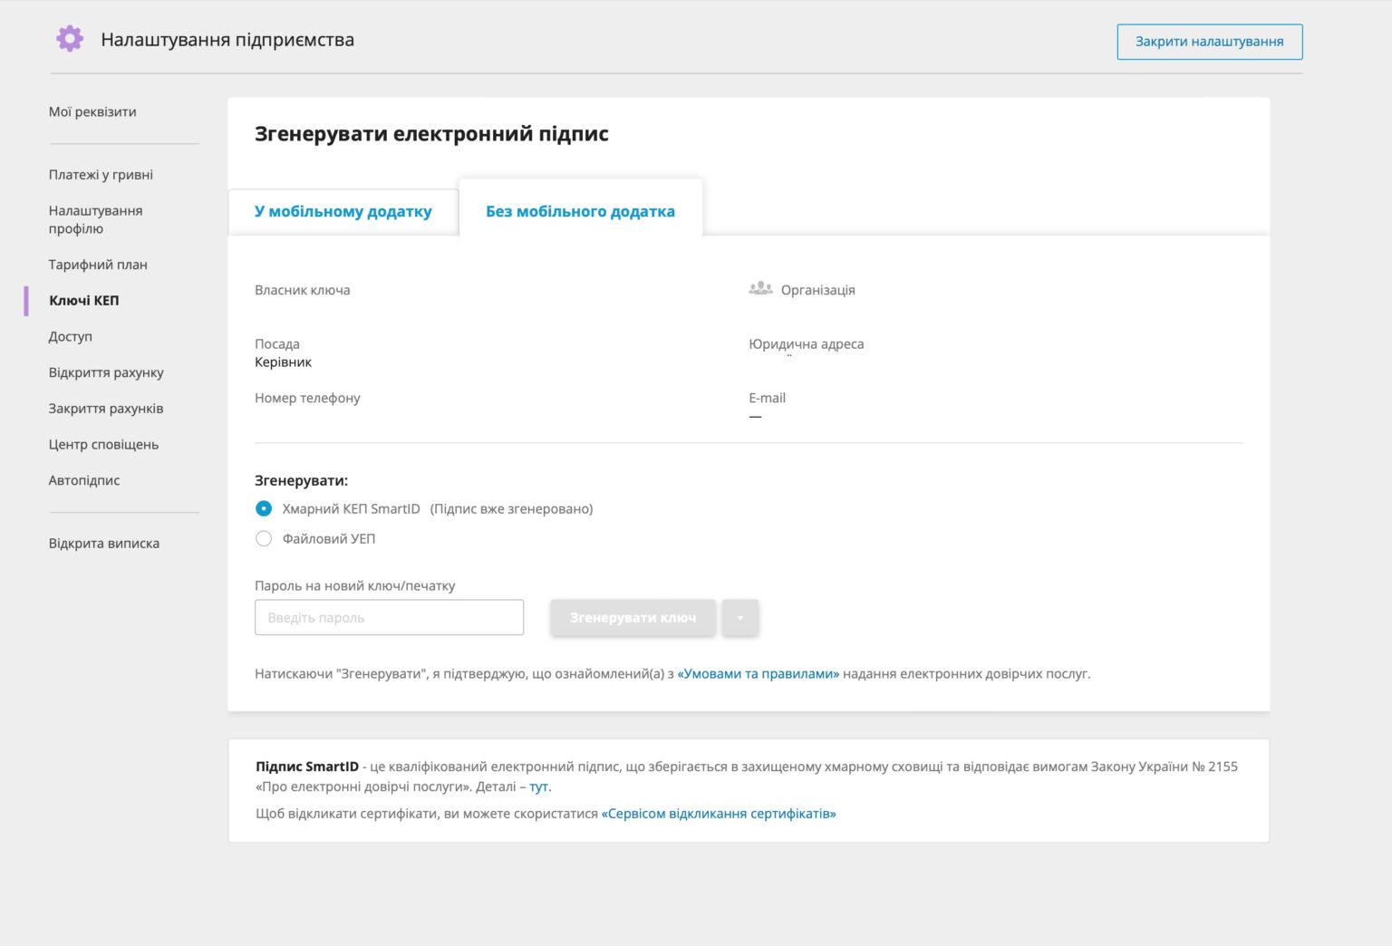The width and height of the screenshot is (1392, 946).
Task: Open Відкриття рахунку in sidebar
Action: [x=106, y=372]
